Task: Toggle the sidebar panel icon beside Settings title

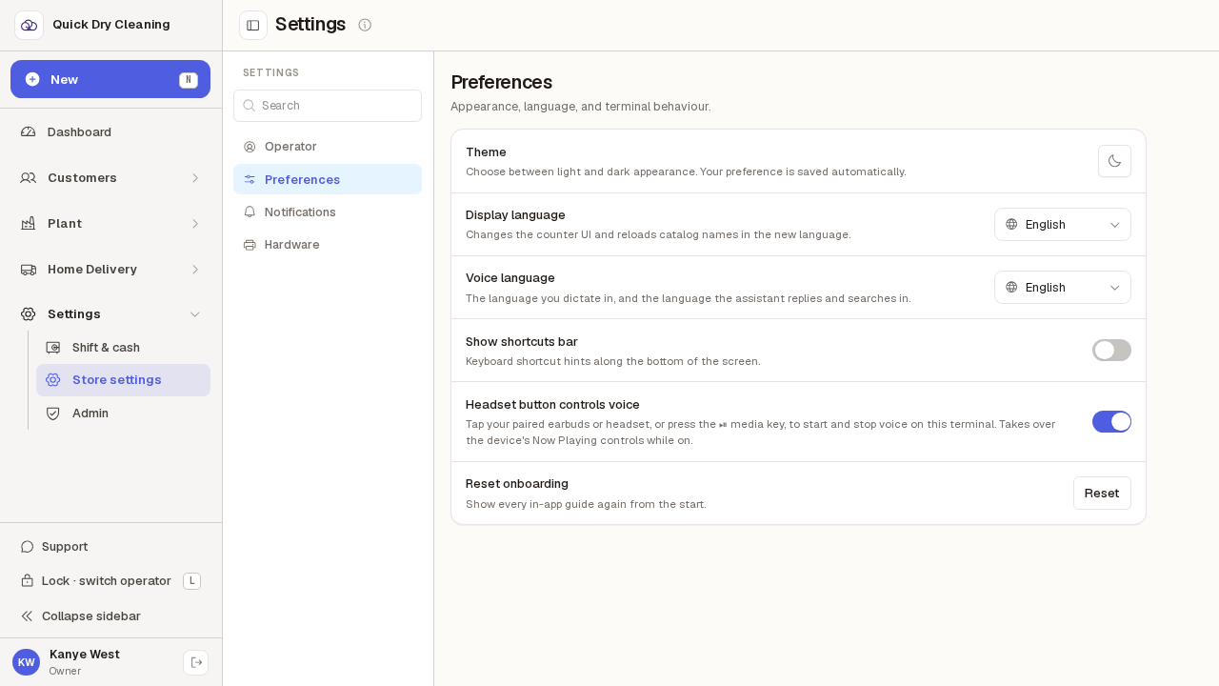Action: pos(253,25)
